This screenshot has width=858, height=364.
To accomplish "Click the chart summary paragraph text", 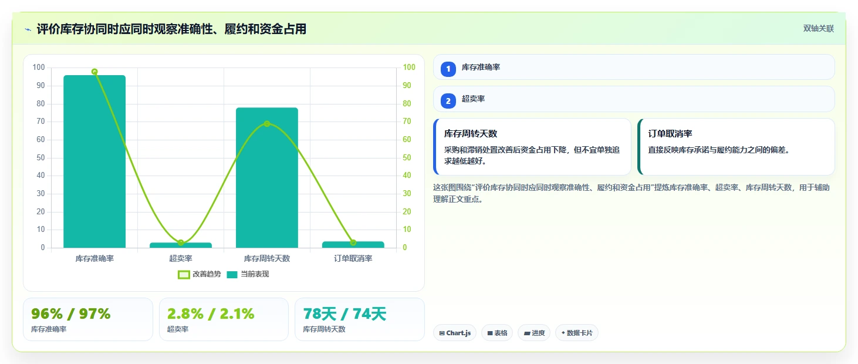I will pos(631,193).
